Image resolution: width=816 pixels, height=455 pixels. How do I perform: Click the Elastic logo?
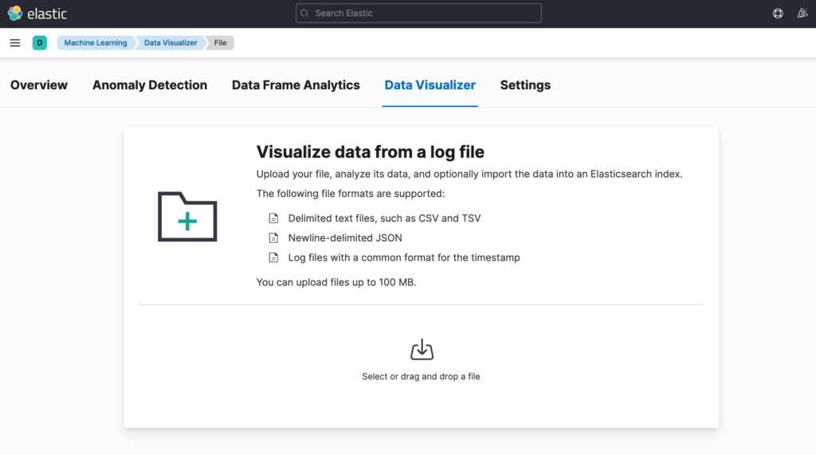pos(37,14)
